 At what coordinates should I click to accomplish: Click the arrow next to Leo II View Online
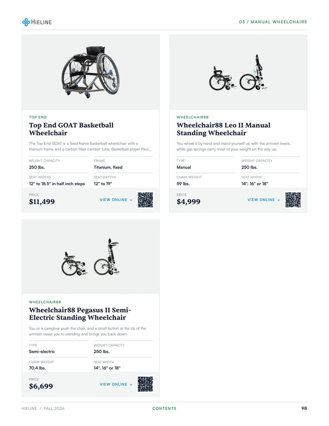coord(279,200)
